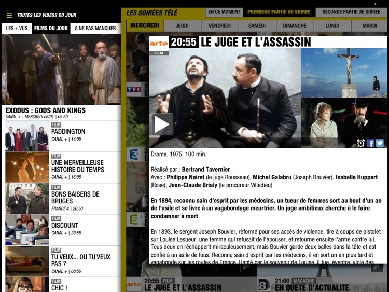Viewport: 389px width, 292px height.
Task: Open the Discount film thumbnail
Action: pyautogui.click(x=27, y=230)
